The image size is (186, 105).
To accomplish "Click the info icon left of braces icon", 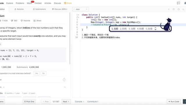I will pyautogui.click(x=169, y=9).
